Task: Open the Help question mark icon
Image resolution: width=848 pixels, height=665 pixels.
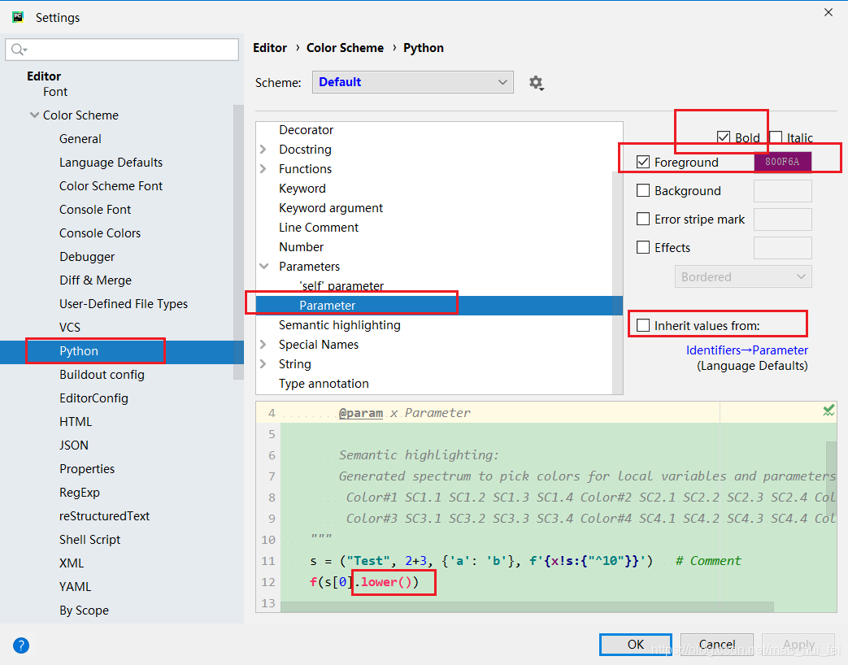Action: 20,645
